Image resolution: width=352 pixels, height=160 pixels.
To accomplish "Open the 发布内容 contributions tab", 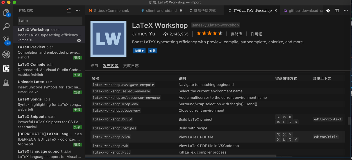I will [111, 66].
